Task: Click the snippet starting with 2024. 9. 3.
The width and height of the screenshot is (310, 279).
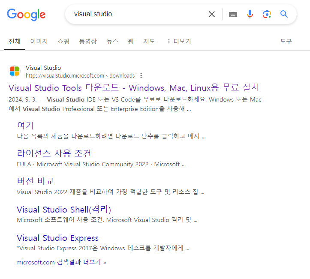Action: point(135,104)
